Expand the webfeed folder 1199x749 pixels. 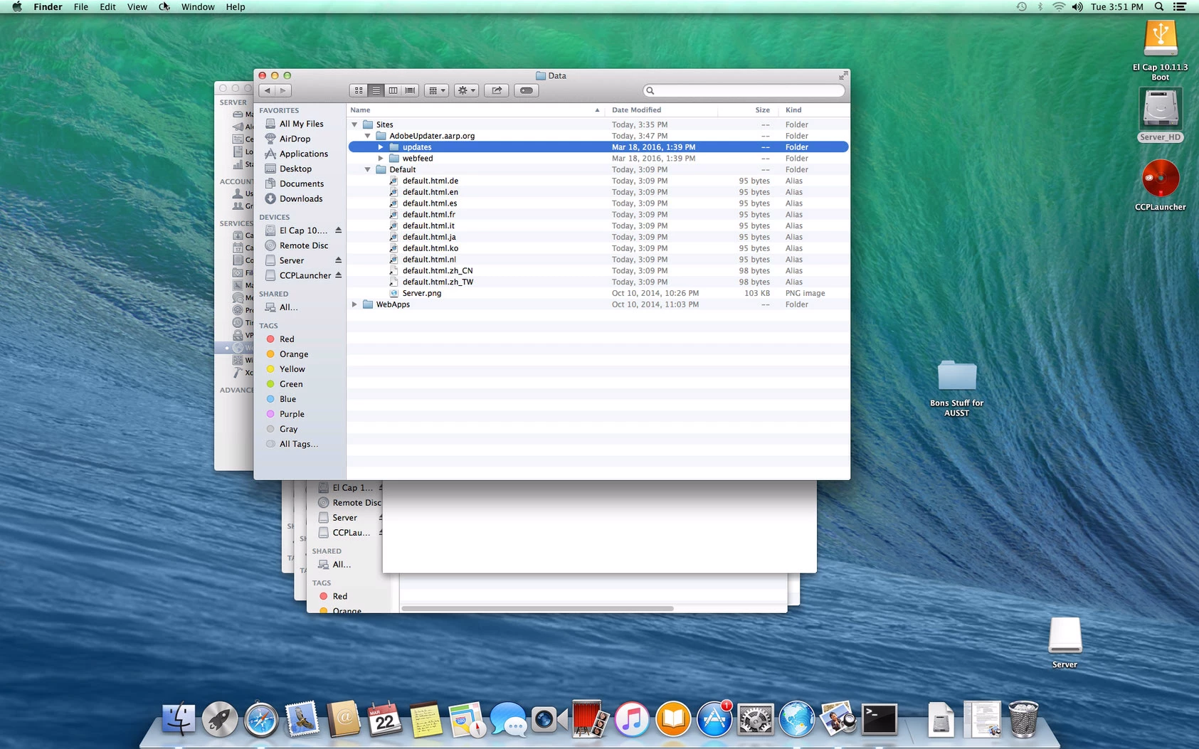381,159
